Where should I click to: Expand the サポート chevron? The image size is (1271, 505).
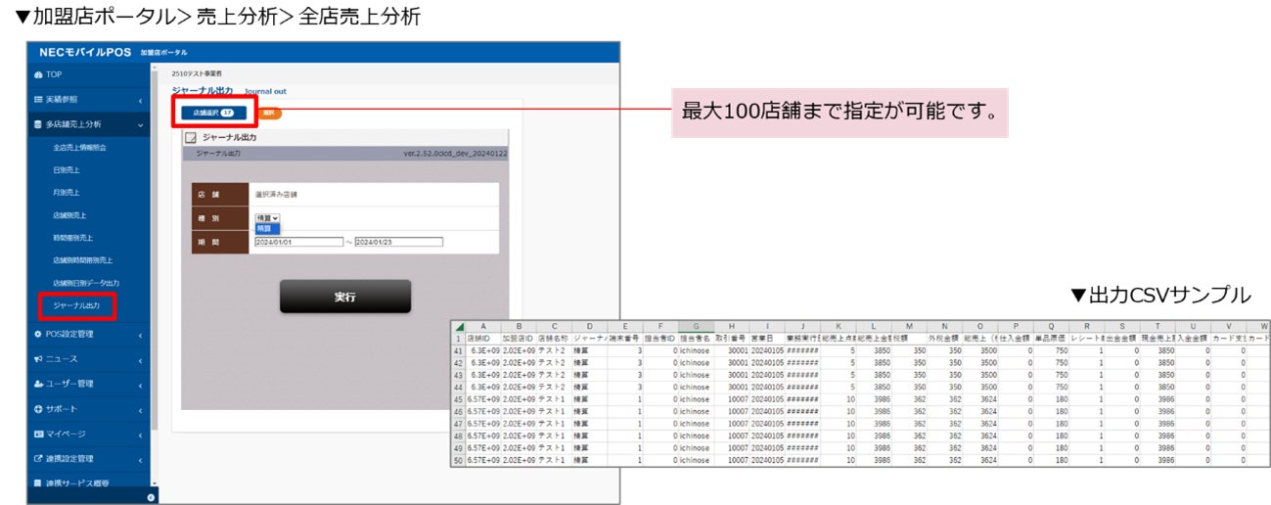[140, 409]
